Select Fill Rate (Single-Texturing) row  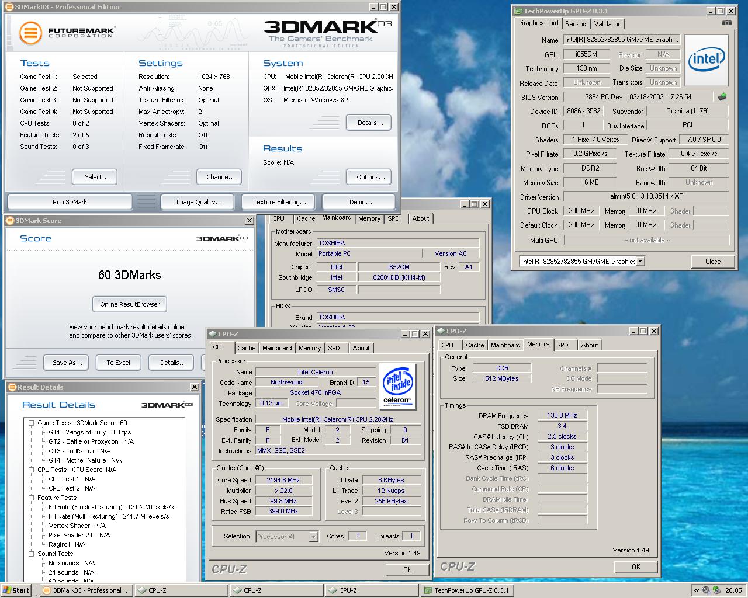click(111, 507)
